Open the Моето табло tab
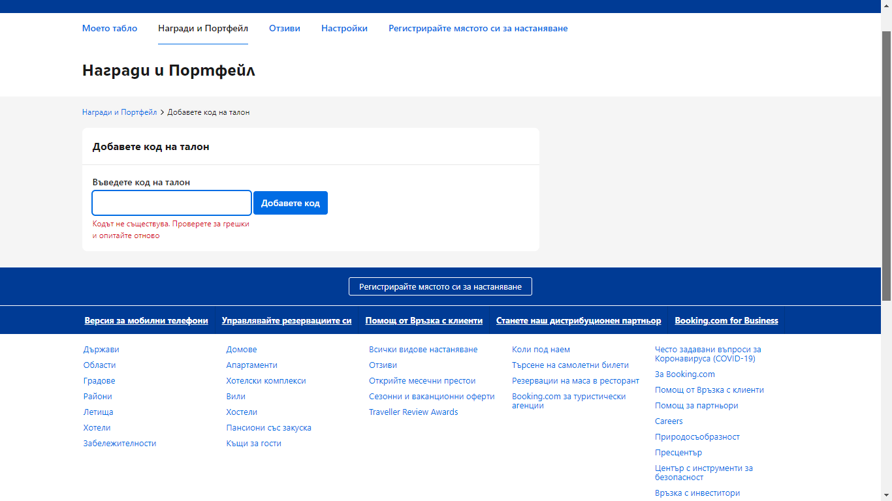892x501 pixels. point(110,29)
